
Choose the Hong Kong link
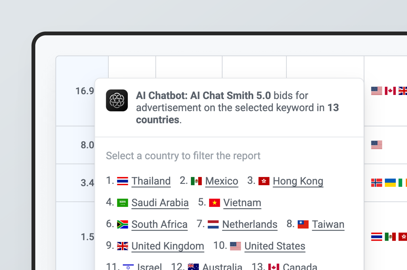pos(298,181)
